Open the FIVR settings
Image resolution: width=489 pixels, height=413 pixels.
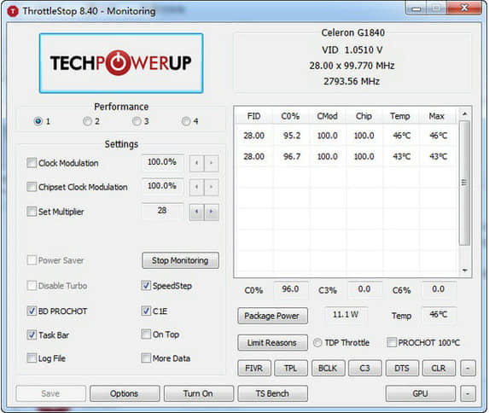click(254, 369)
